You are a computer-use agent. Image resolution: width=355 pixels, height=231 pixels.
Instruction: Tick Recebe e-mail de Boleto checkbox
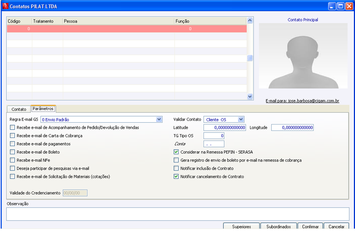[12, 152]
